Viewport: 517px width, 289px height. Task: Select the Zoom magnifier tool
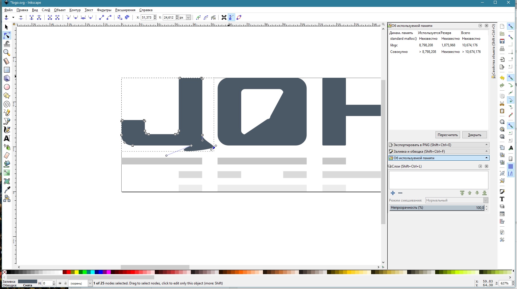pyautogui.click(x=7, y=53)
